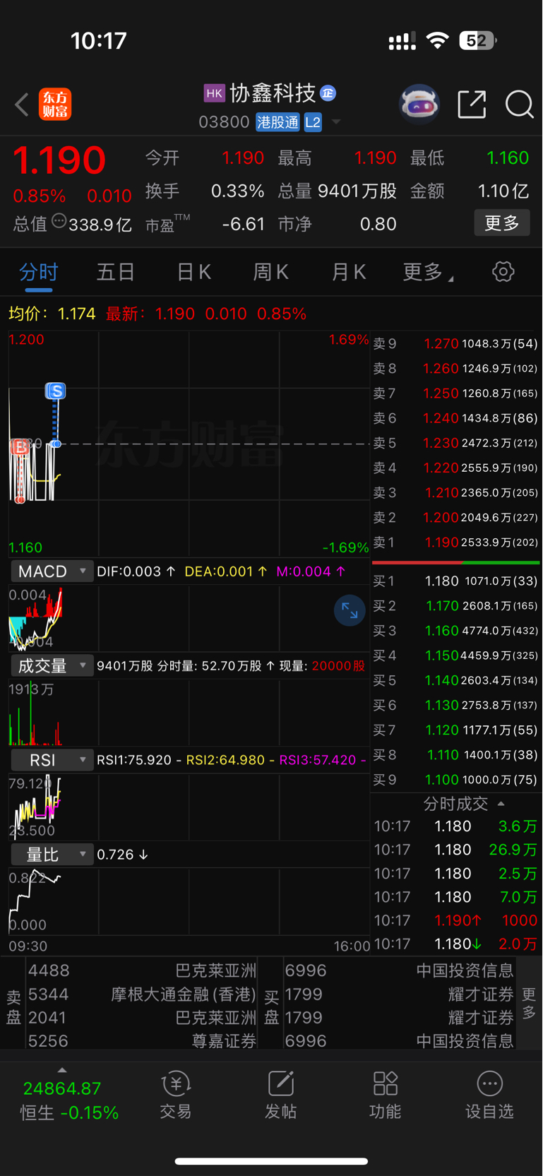543x1176 pixels.
Task: Switch to 日K tab
Action: click(x=193, y=272)
